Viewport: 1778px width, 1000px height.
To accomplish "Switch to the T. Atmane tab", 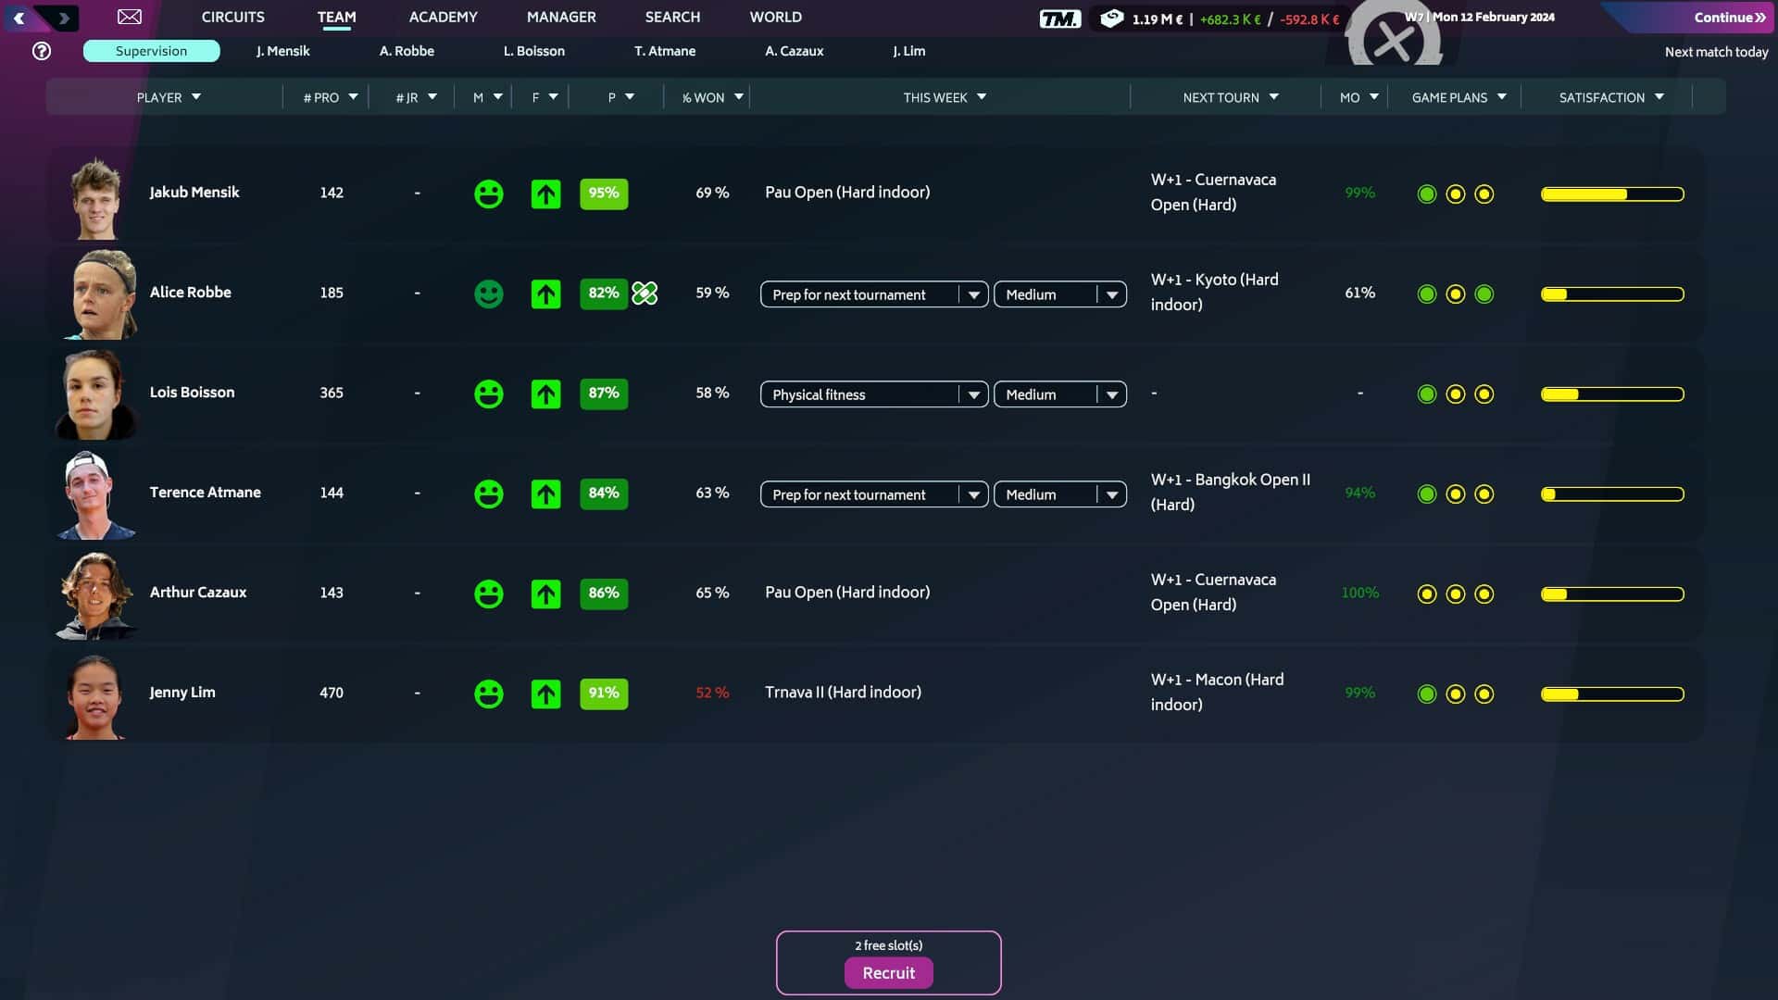I will tap(664, 51).
